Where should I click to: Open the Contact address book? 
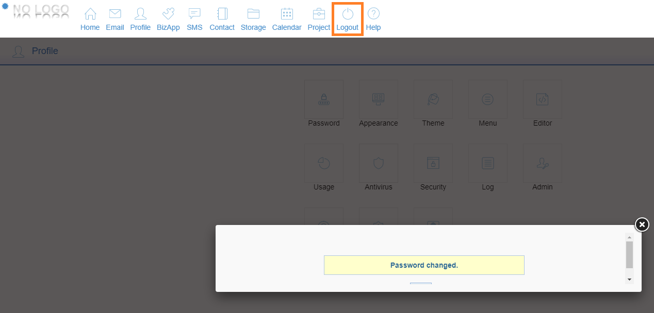point(222,20)
